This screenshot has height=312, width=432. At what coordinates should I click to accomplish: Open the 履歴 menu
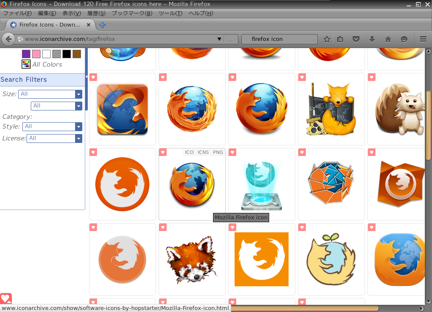click(x=97, y=13)
